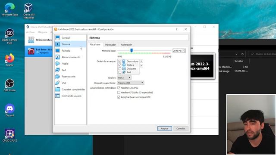This screenshot has height=155, width=276.
Task: Open Discord desktop shortcut
Action: 9,110
